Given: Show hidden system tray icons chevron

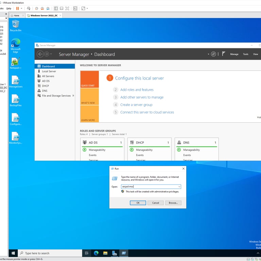Looking at the screenshot, I should [258, 253].
